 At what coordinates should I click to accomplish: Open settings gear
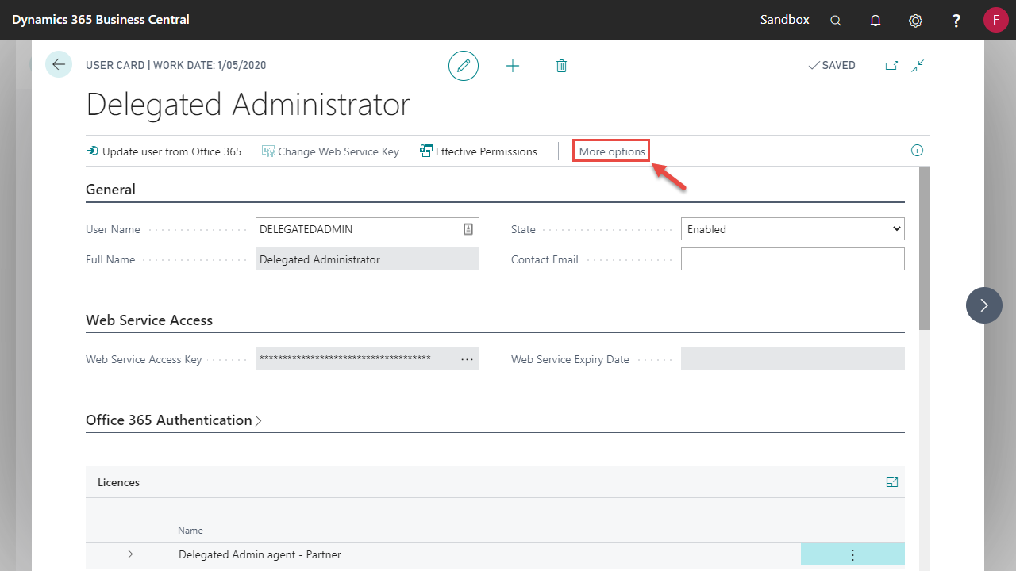(x=915, y=21)
